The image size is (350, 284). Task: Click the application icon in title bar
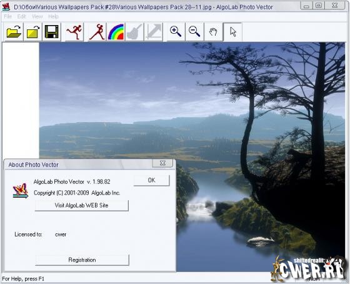(x=6, y=7)
